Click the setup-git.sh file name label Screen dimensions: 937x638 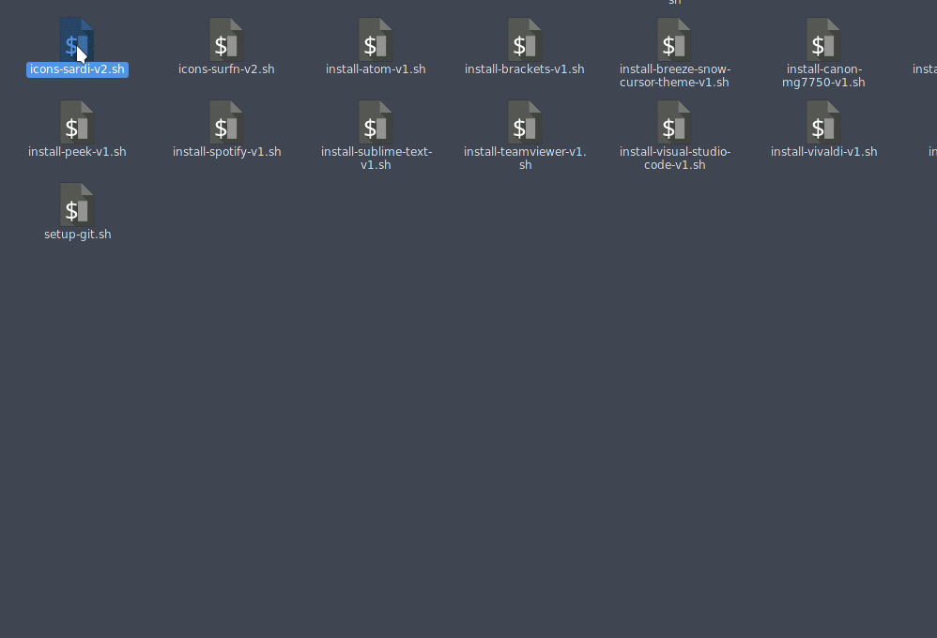click(x=78, y=235)
